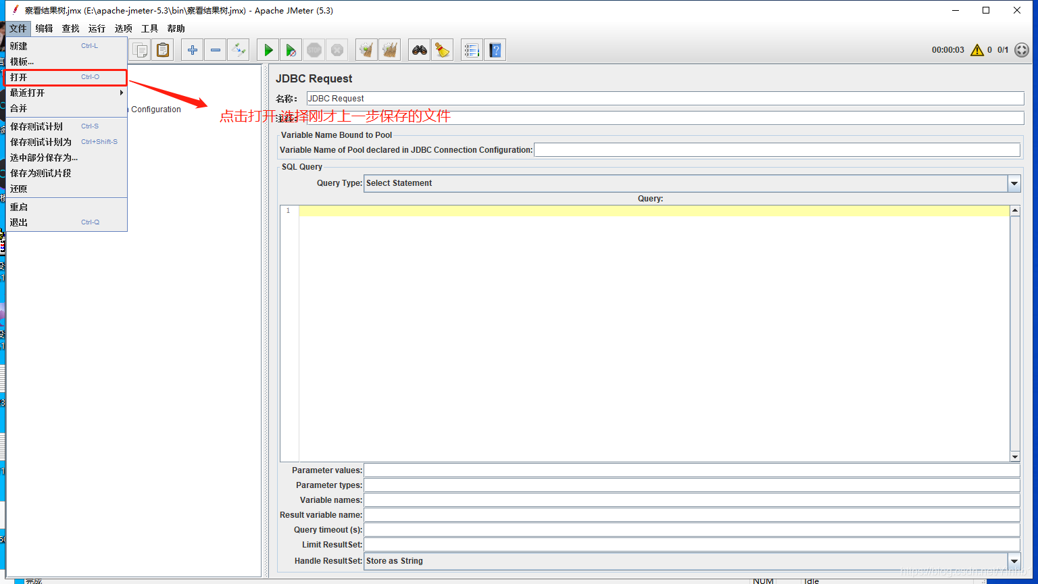Choose 保存为测试片段 menu entry
Viewport: 1038px width, 584px height.
[x=66, y=173]
